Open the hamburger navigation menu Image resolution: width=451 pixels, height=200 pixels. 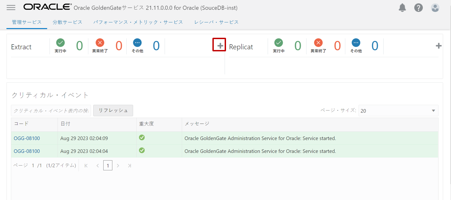tap(11, 7)
